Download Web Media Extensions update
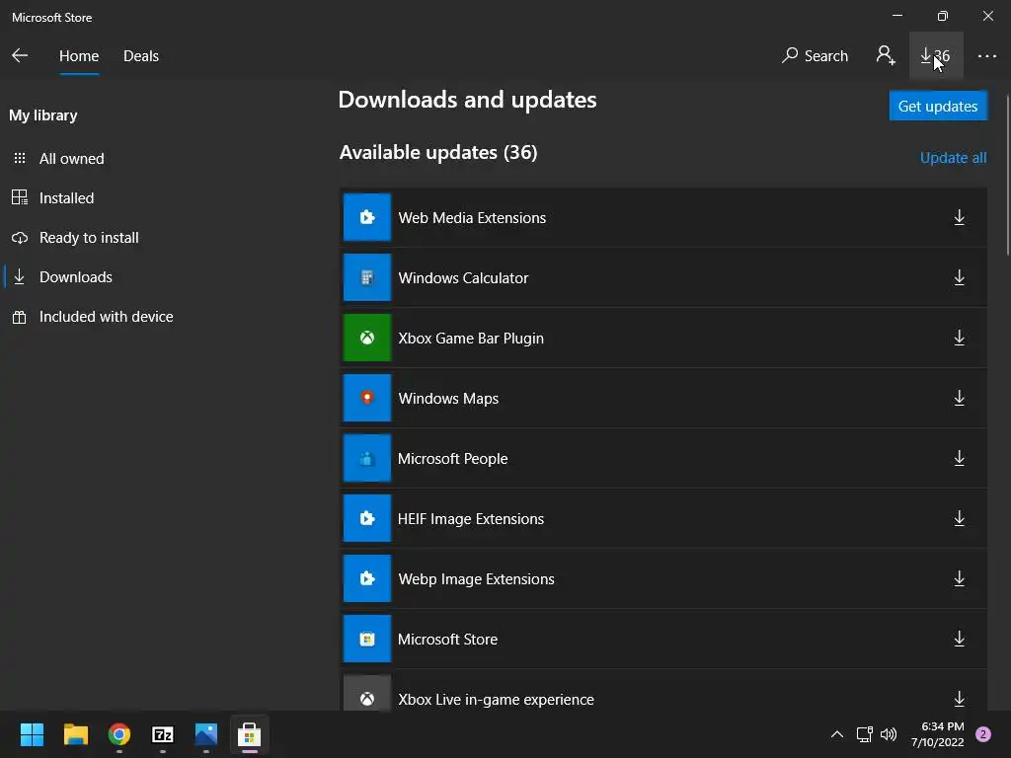The width and height of the screenshot is (1011, 758). [x=959, y=218]
